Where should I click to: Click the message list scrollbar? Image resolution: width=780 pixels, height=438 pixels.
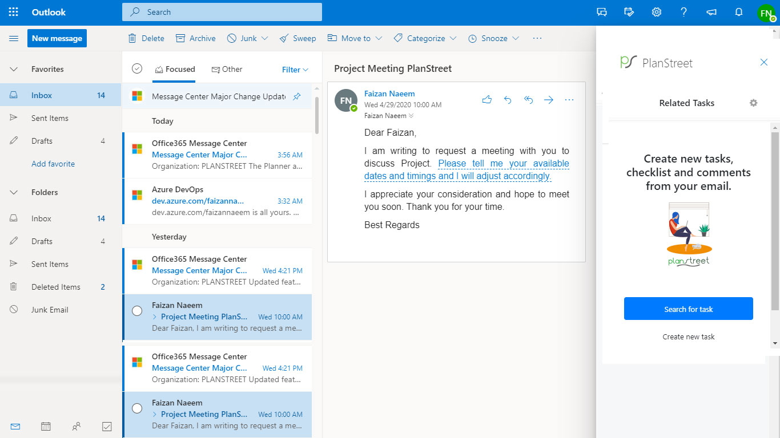coord(317,114)
